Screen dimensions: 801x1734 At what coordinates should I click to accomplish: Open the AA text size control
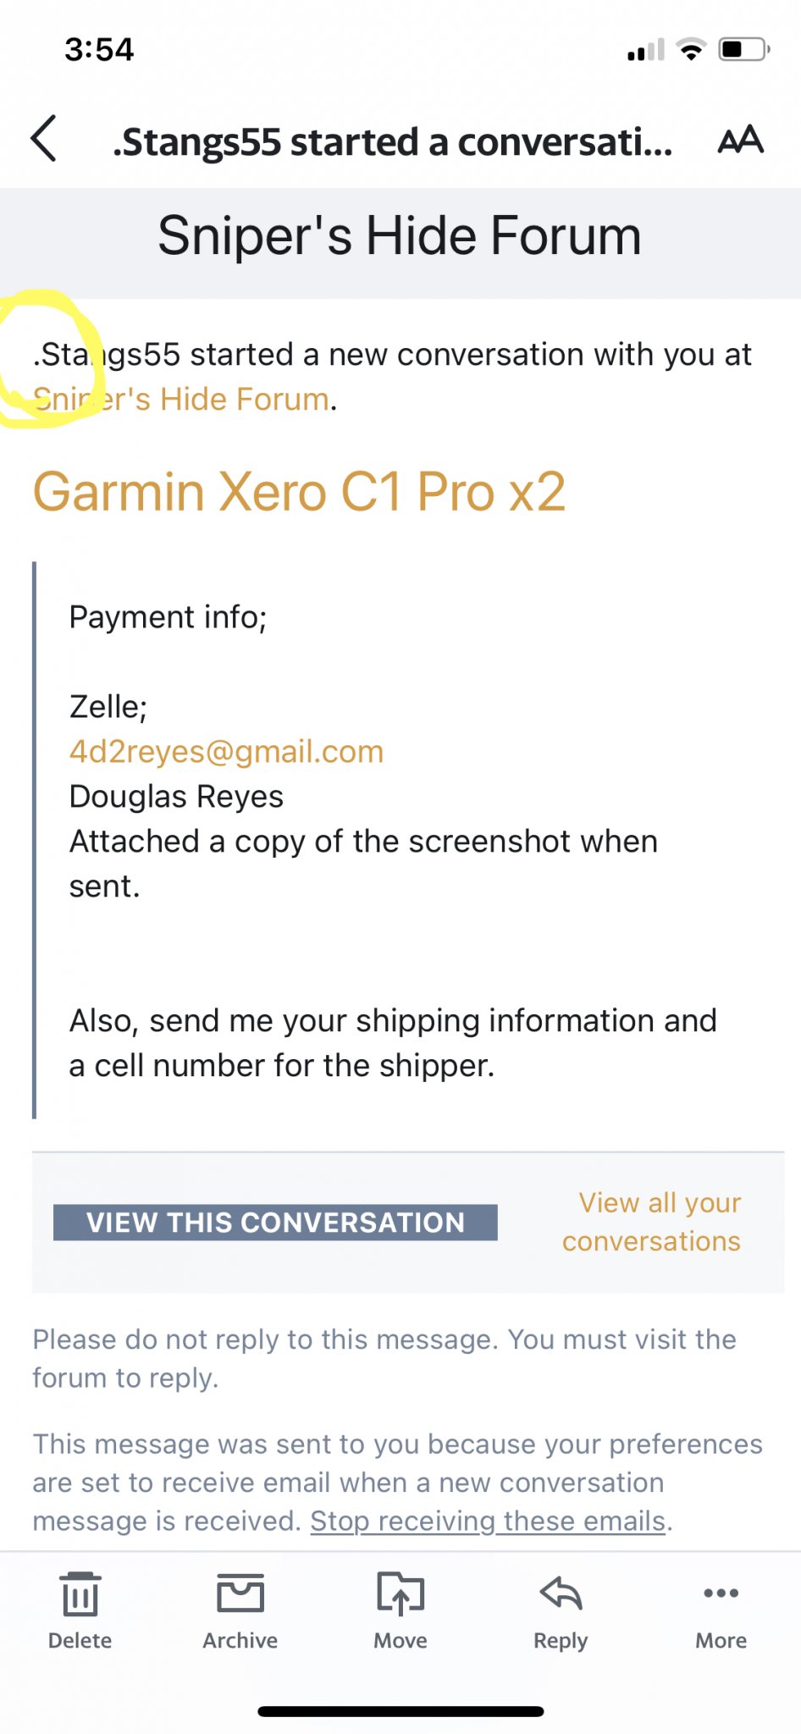coord(741,140)
